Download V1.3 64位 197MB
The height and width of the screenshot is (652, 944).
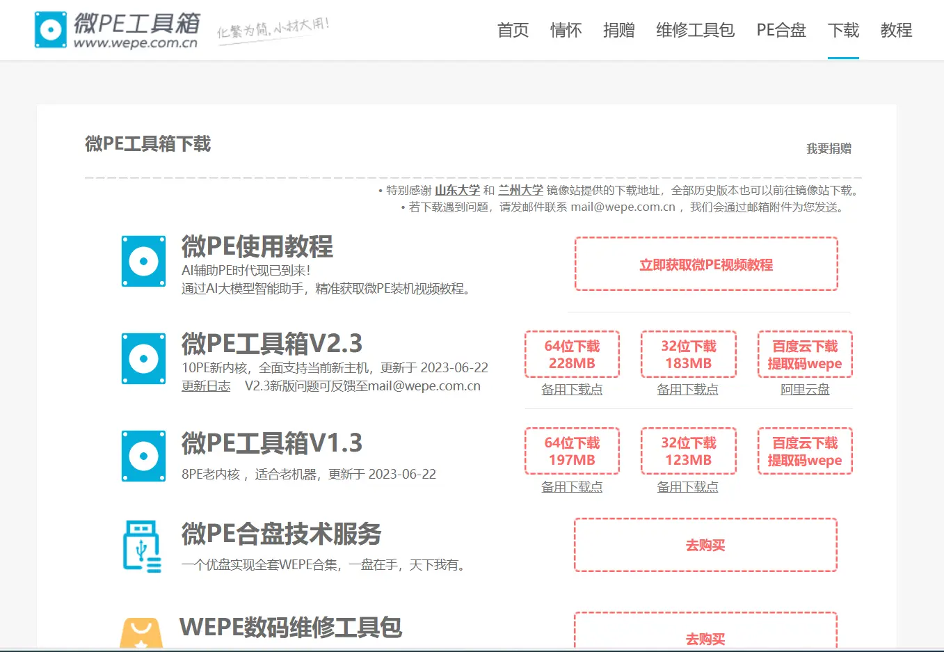(572, 452)
